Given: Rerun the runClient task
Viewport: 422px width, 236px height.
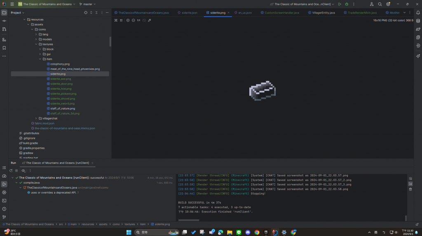Looking at the screenshot, I should coord(11,171).
